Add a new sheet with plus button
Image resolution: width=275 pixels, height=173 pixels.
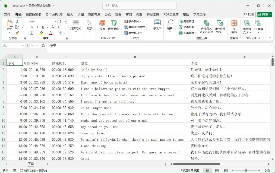pyautogui.click(x=47, y=164)
